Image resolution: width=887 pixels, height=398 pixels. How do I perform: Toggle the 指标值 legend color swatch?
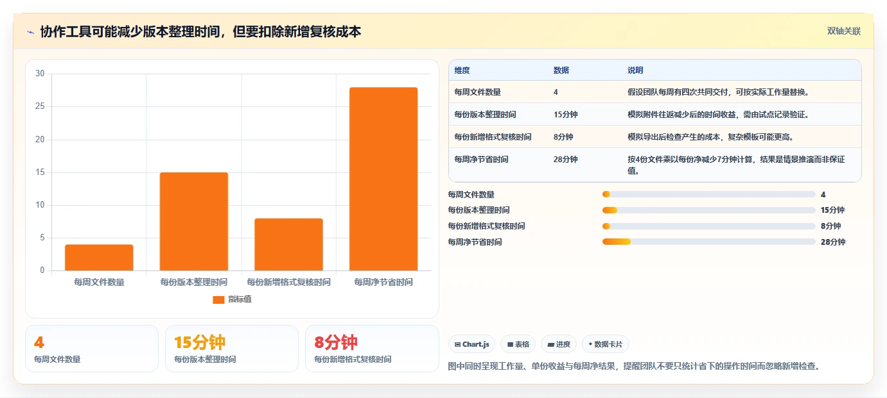click(x=218, y=299)
